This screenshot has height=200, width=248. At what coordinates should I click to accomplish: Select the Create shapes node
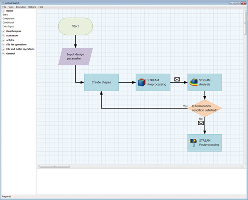(x=101, y=82)
